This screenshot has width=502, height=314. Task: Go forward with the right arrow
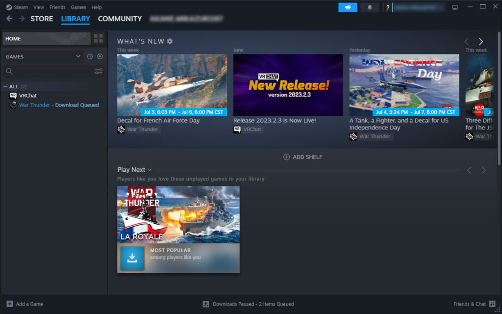pos(22,19)
